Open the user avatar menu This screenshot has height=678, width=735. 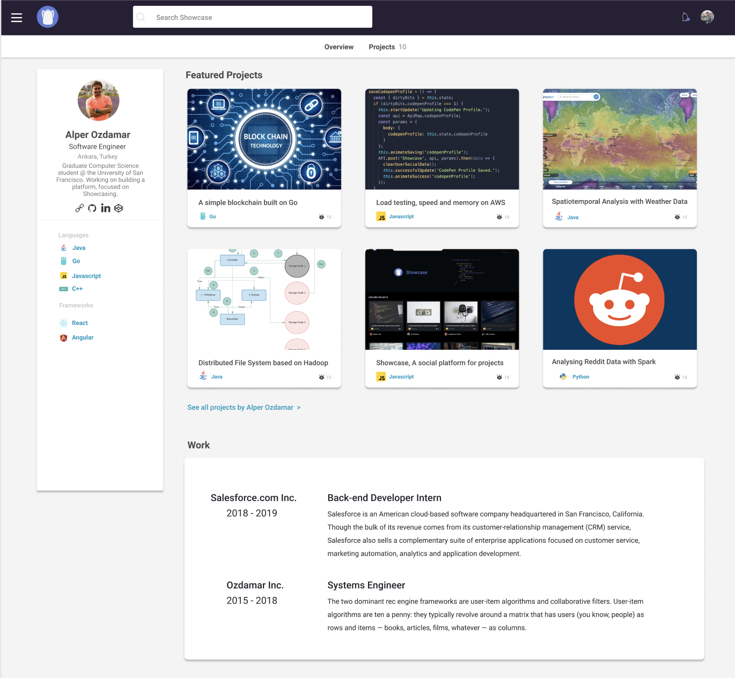coord(707,17)
